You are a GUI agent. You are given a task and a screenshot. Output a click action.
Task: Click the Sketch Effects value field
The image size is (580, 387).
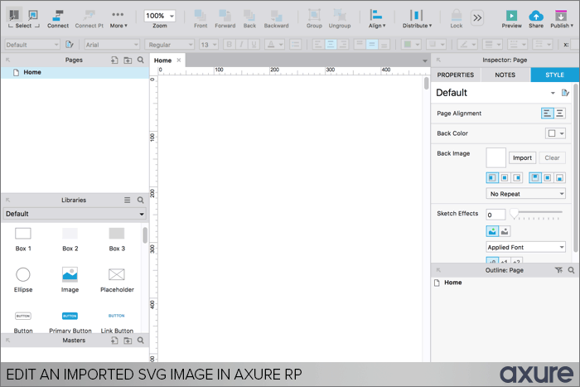495,215
